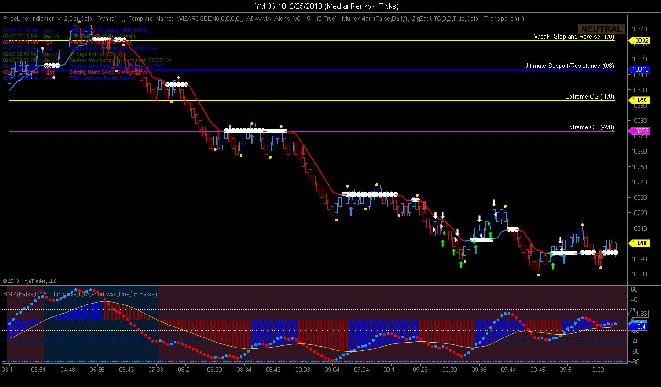This screenshot has height=387, width=661.
Task: Click the 08:43 time axis label
Action: 274,369
